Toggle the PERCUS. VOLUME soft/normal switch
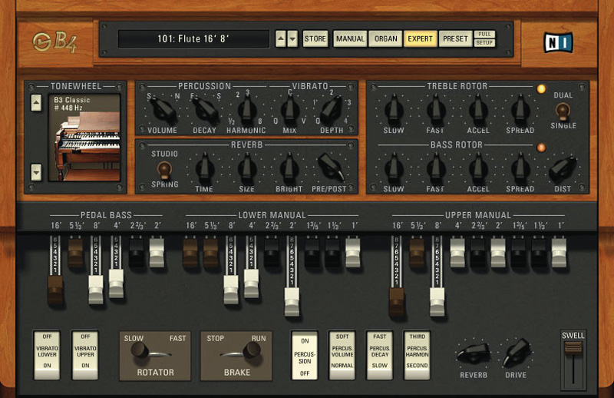 (342, 355)
